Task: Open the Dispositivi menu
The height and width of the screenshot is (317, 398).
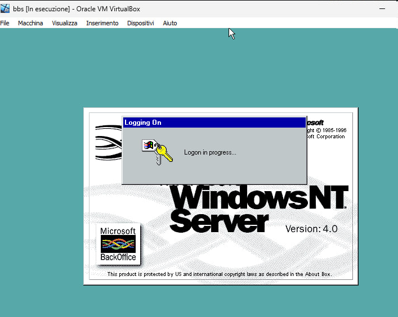Action: pos(140,23)
